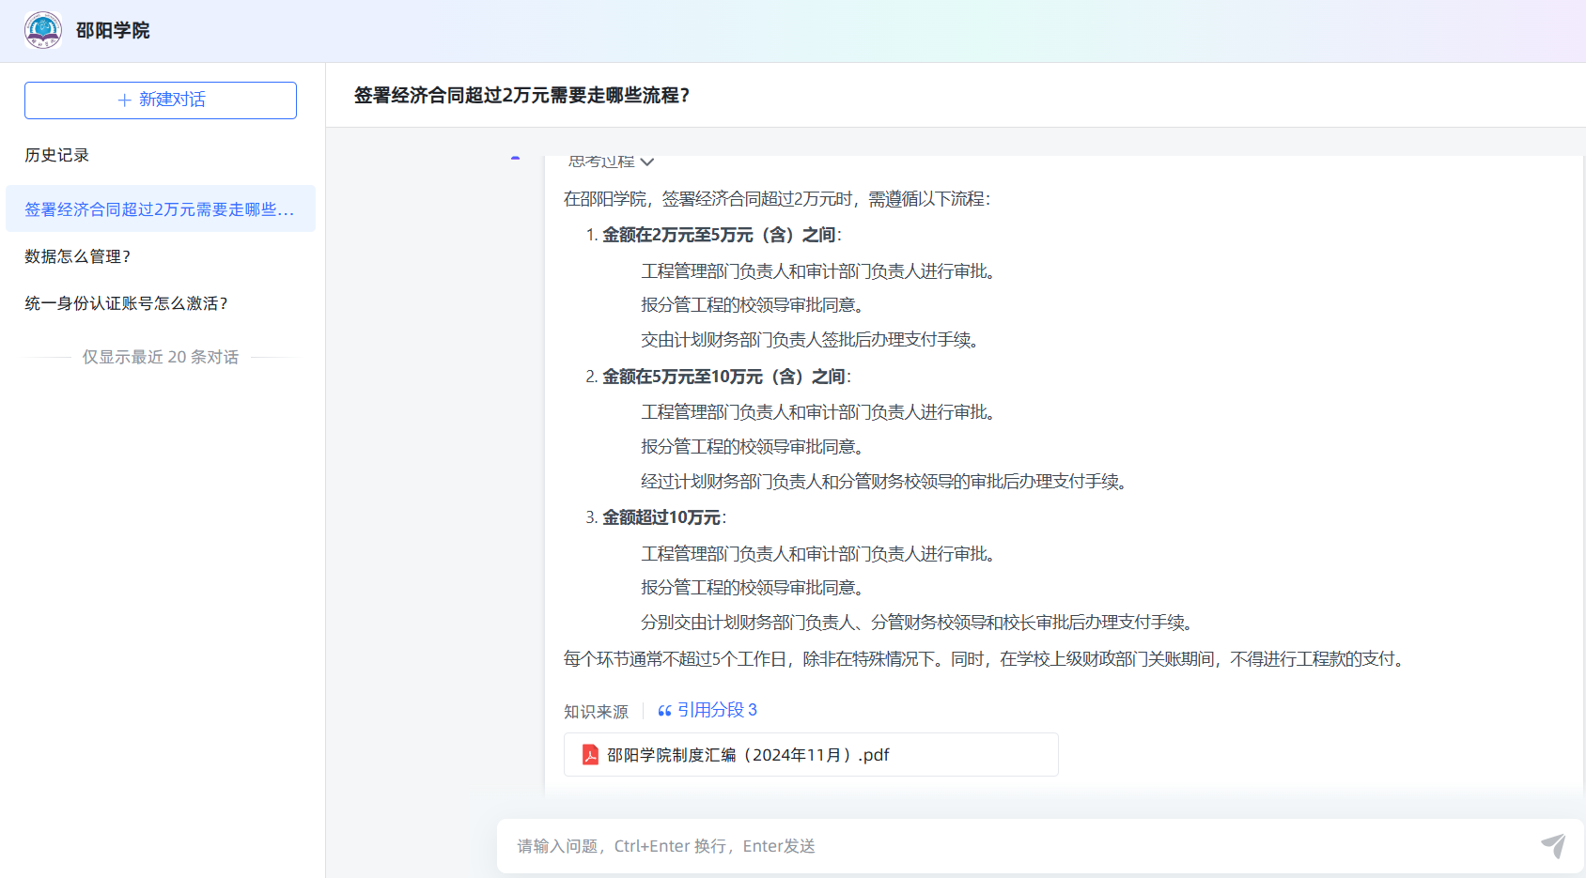Open the 数据怎么管理? history conversation
Image resolution: width=1586 pixels, height=878 pixels.
[78, 256]
